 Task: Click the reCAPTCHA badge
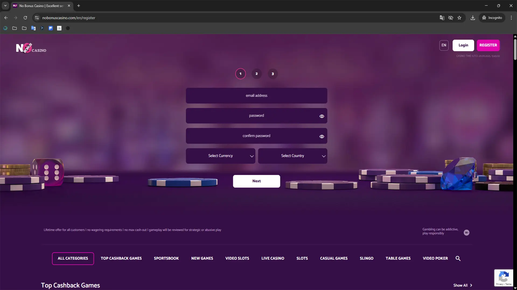[504, 278]
